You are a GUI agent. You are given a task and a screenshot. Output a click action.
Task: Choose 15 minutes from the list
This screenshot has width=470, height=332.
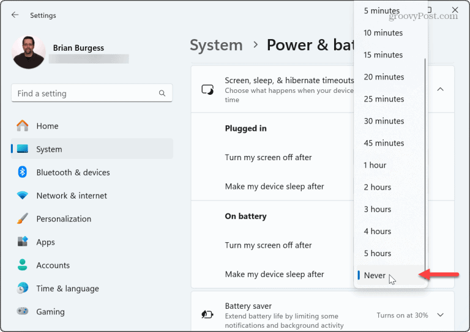point(390,55)
